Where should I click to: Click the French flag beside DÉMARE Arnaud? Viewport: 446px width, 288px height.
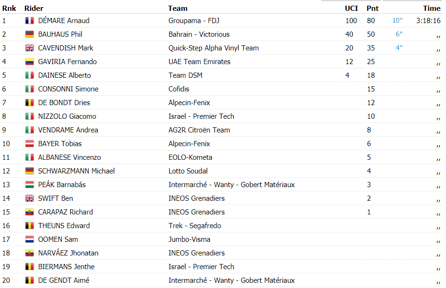[30, 20]
